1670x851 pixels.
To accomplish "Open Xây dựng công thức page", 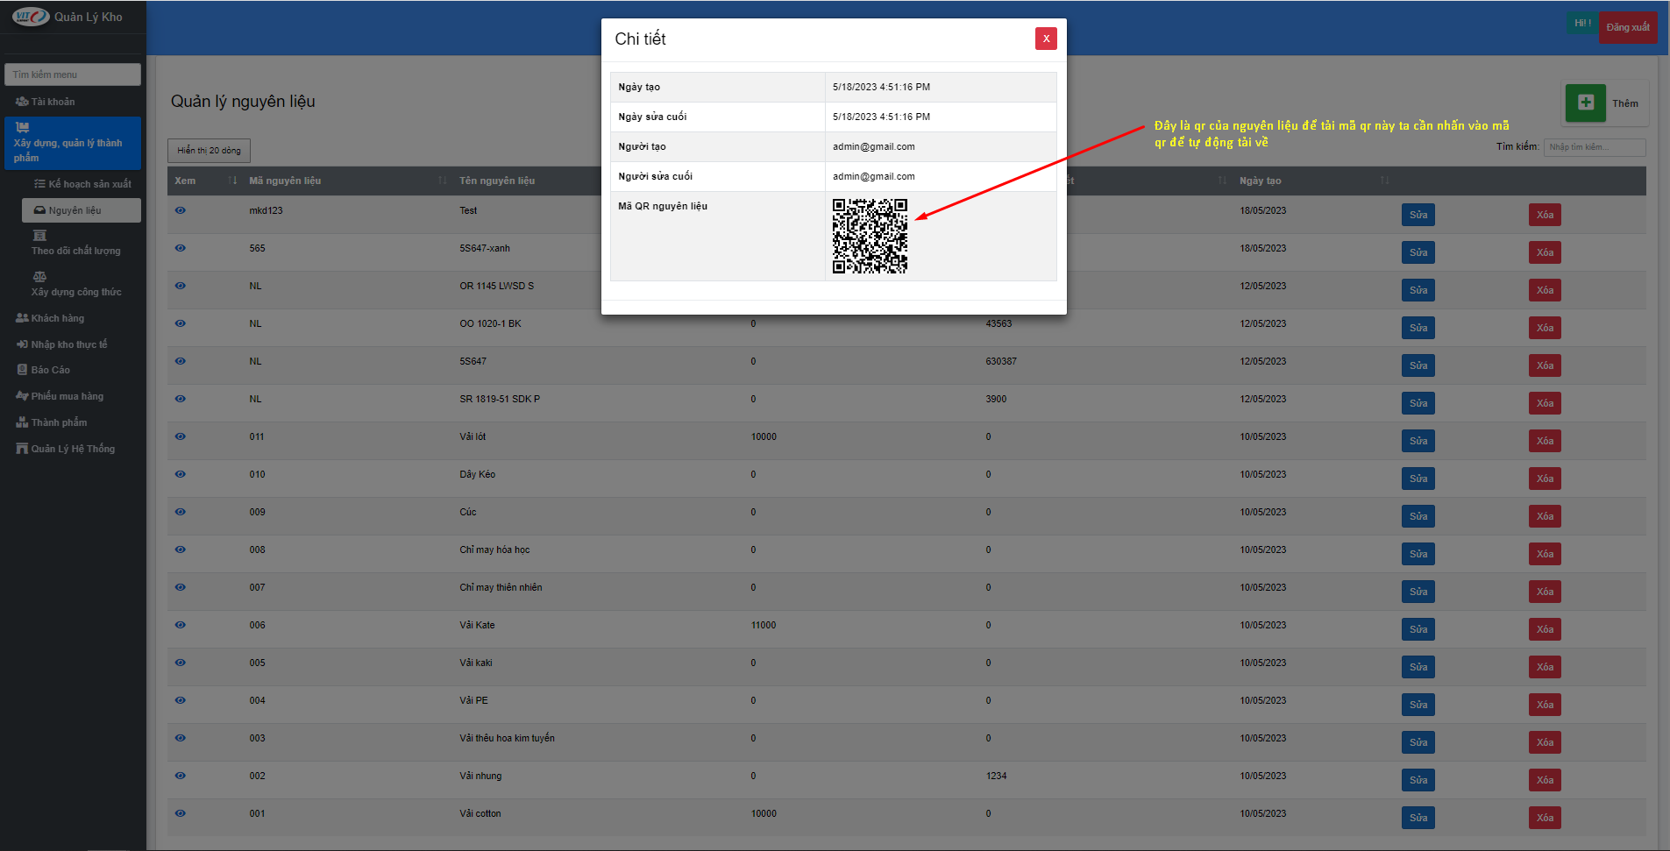I will pos(82,285).
